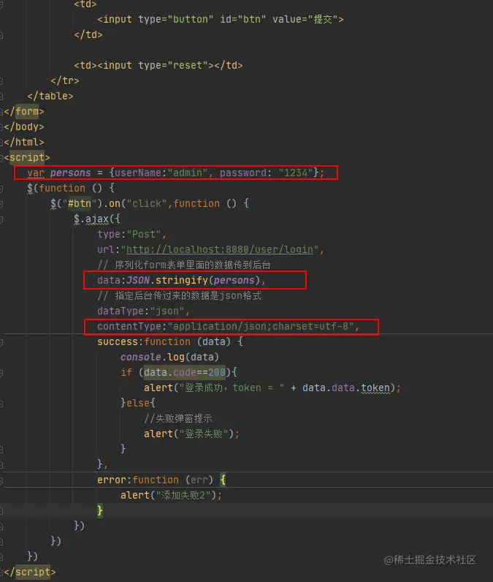Click the "admin" userName string value
This screenshot has width=493, height=582.
[x=188, y=173]
